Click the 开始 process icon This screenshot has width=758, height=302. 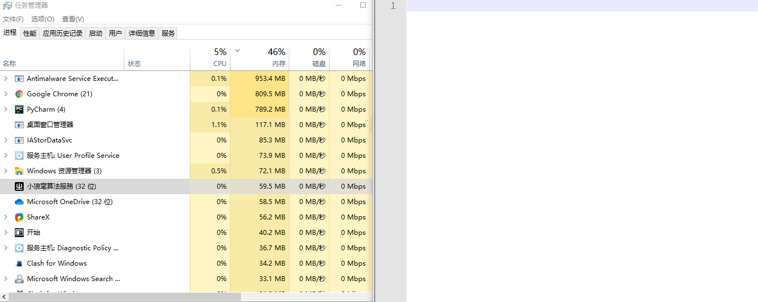tap(19, 233)
